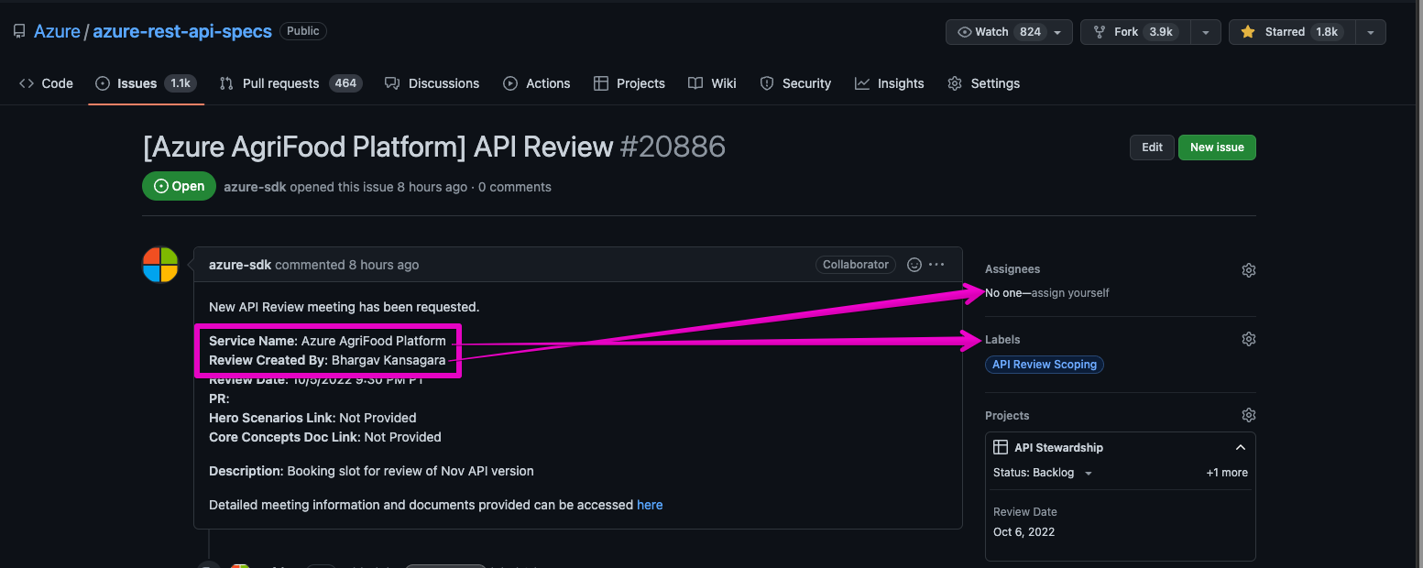Viewport: 1423px width, 568px height.
Task: Click the Fork count 3.9k
Action: pos(1161,32)
